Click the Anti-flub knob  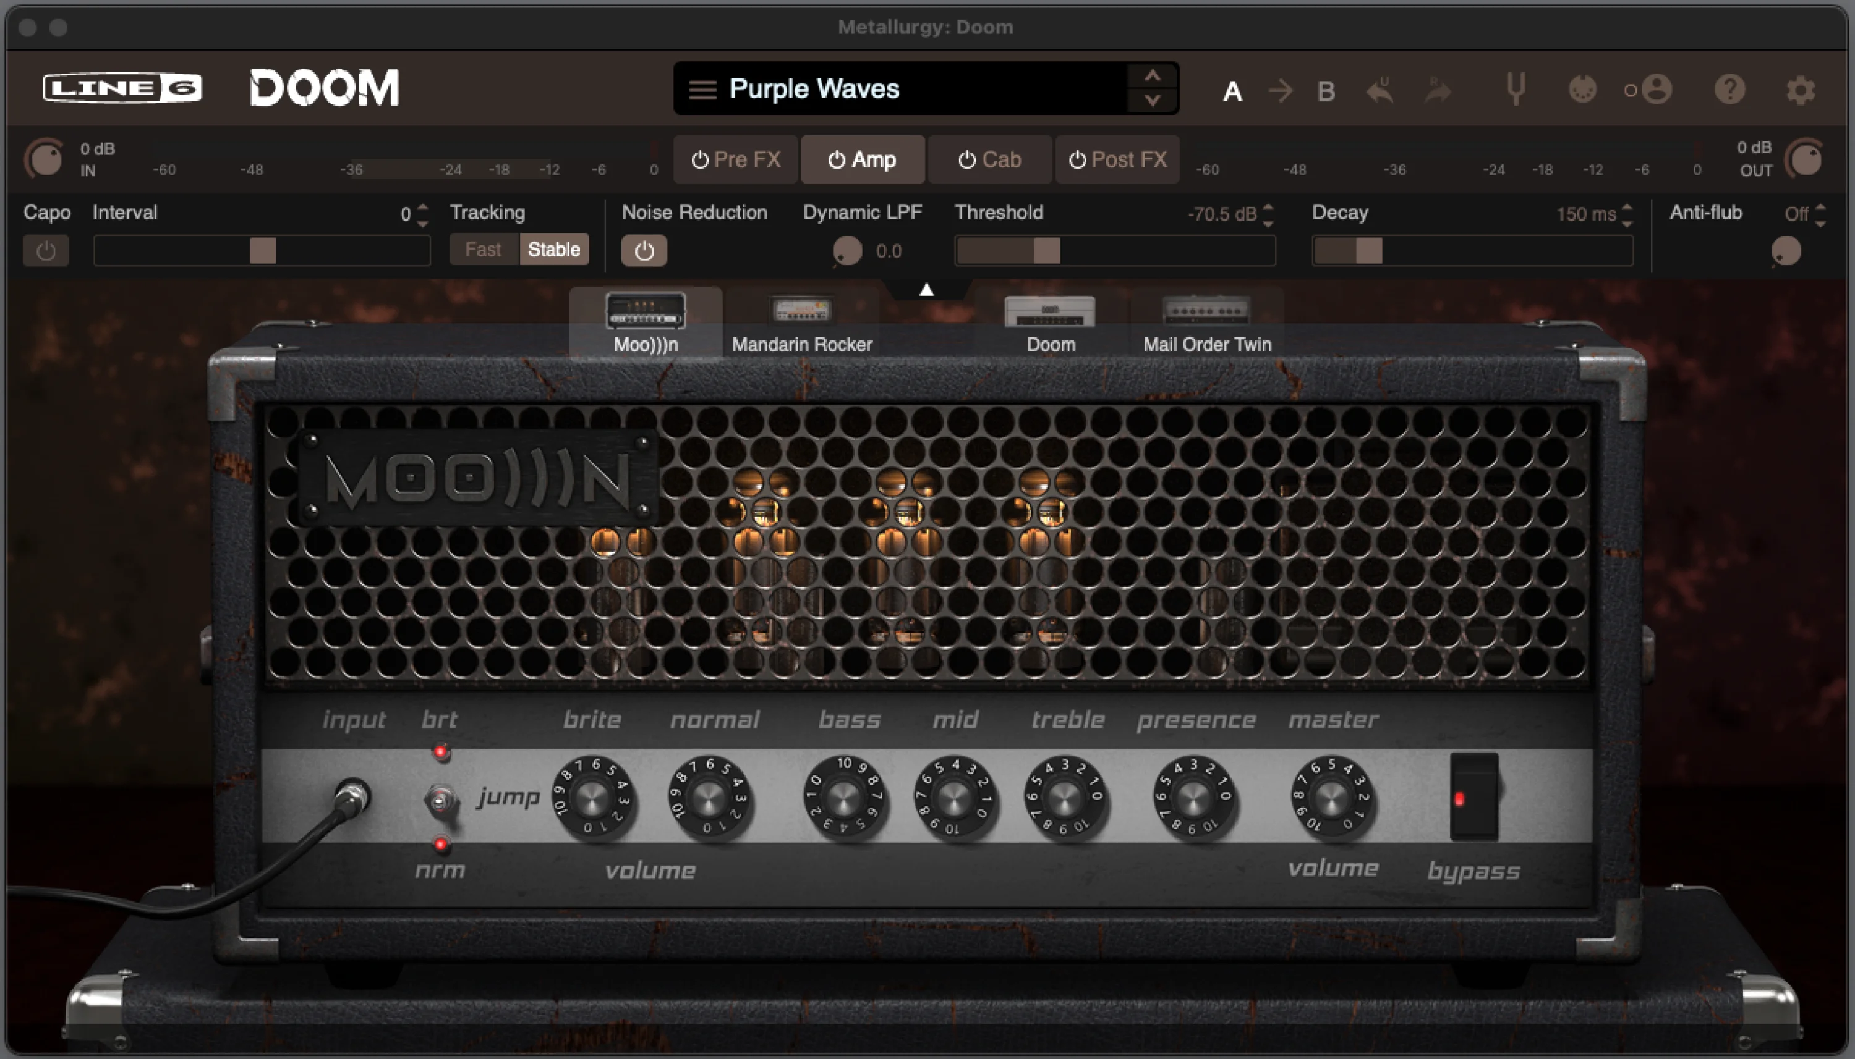click(1786, 251)
